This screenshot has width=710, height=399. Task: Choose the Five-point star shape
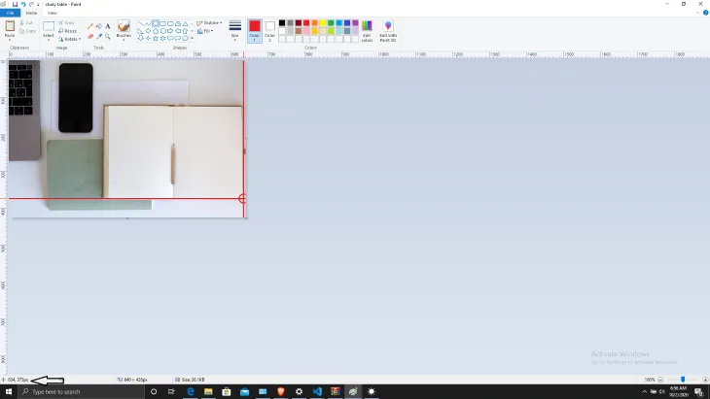click(156, 39)
